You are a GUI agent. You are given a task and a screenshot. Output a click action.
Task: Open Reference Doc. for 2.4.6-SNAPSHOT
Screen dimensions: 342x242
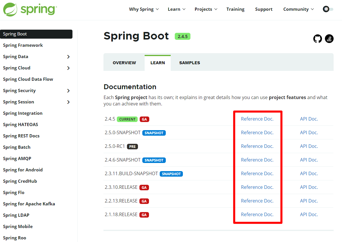pos(257,160)
